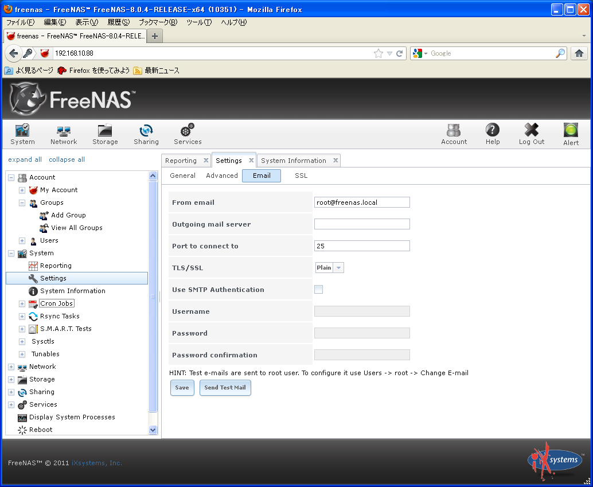Collapse the Account tree node

pos(11,177)
